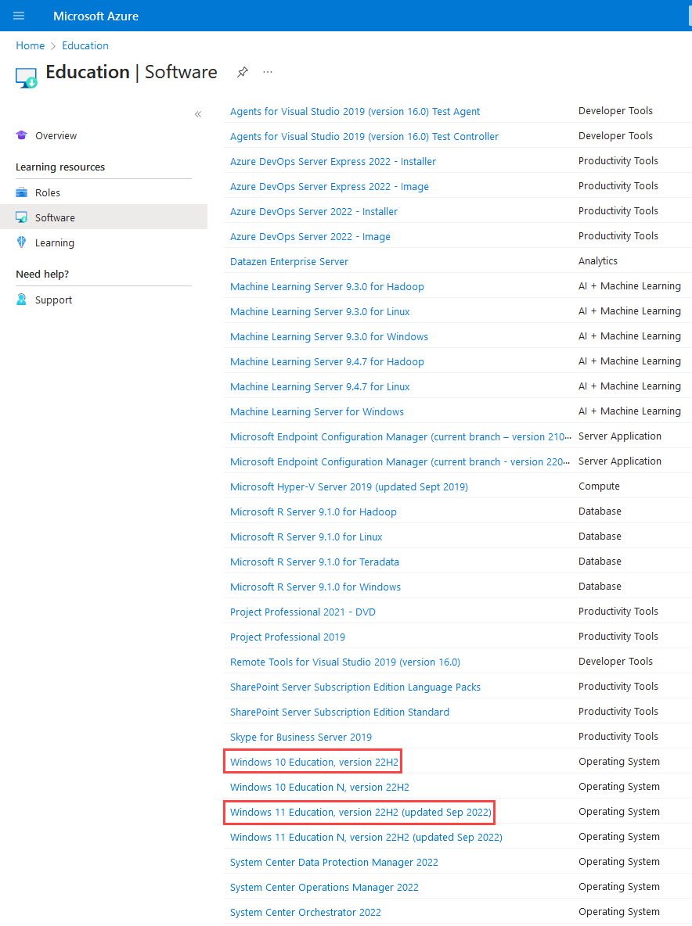The height and width of the screenshot is (926, 692).
Task: Open Machine Learning Server 9.3.0 for Hadoop
Action: click(x=326, y=286)
